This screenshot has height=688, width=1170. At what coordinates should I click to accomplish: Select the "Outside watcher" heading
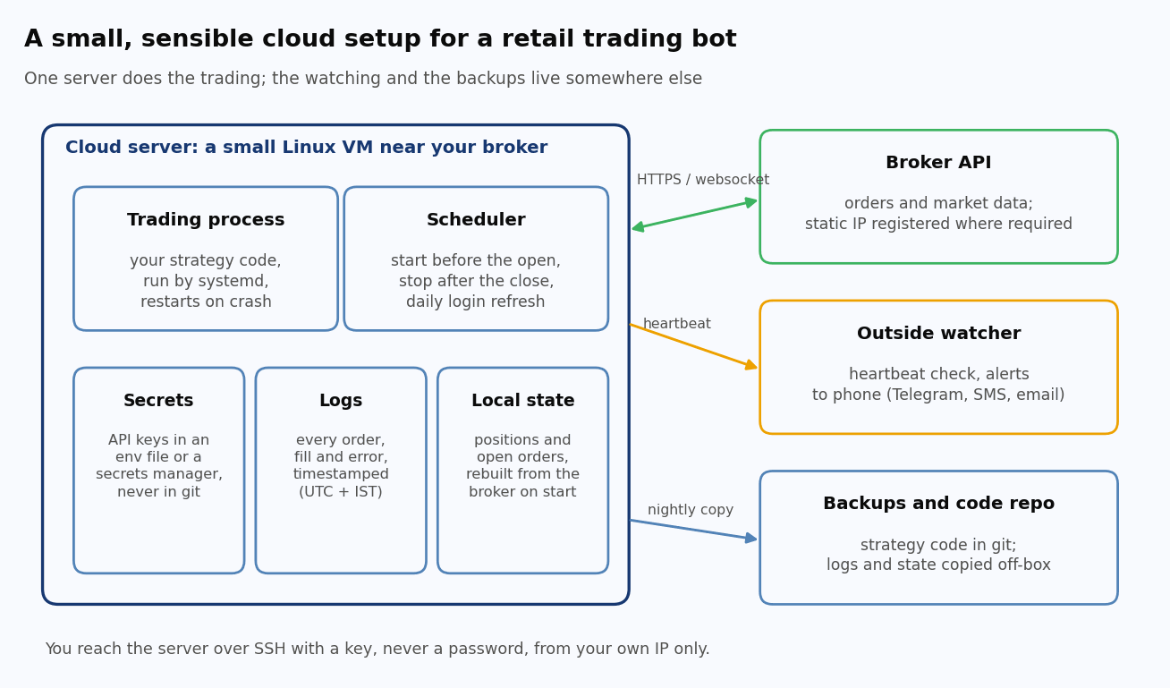pyautogui.click(x=938, y=334)
